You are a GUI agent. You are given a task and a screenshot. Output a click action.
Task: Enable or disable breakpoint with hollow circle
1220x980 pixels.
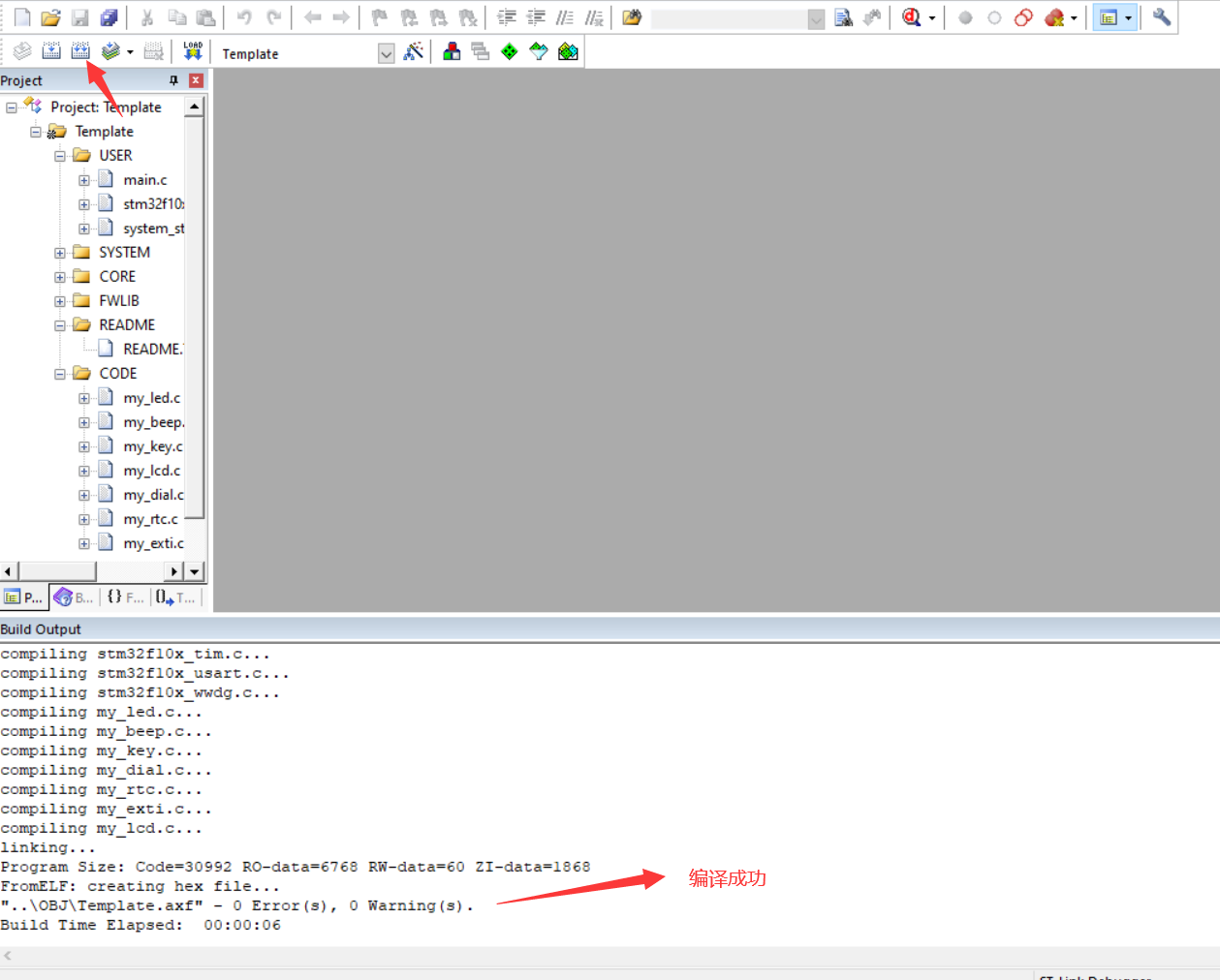pyautogui.click(x=994, y=17)
